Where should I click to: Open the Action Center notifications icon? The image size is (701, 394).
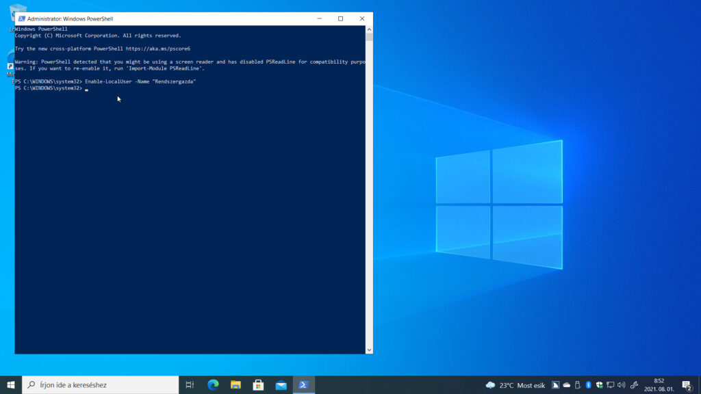687,385
